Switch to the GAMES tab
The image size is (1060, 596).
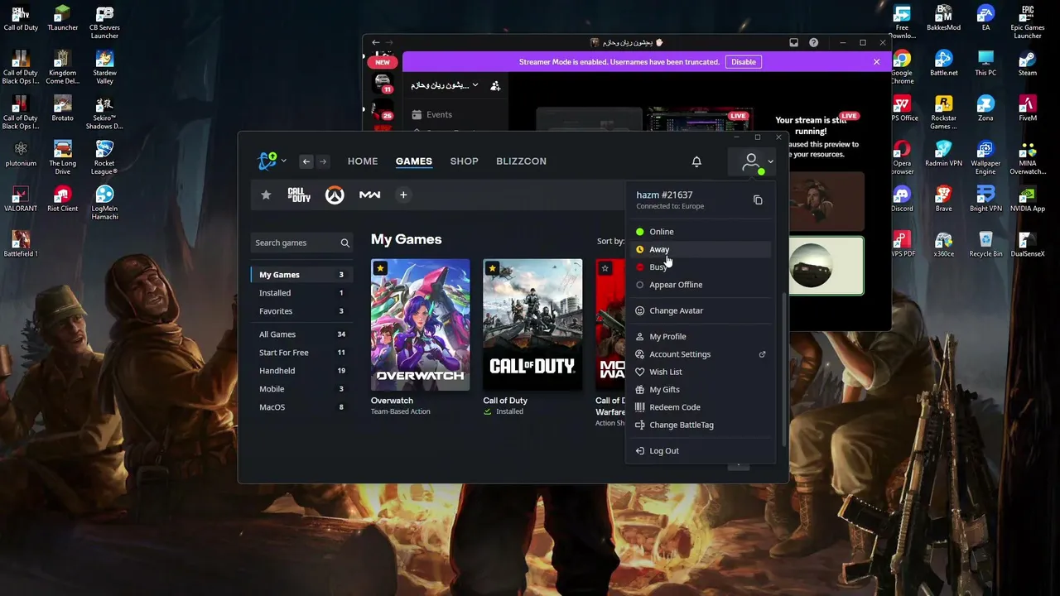[414, 161]
